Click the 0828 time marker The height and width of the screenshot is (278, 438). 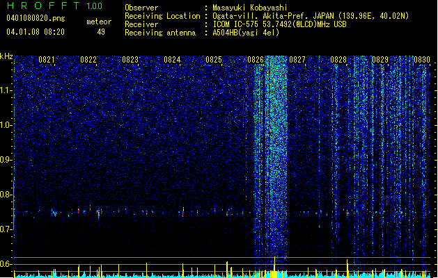338,60
